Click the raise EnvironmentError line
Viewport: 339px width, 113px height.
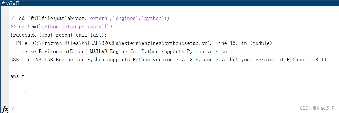[125, 51]
